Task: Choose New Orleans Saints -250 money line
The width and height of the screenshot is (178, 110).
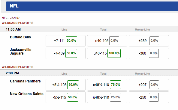Action: 149,97
